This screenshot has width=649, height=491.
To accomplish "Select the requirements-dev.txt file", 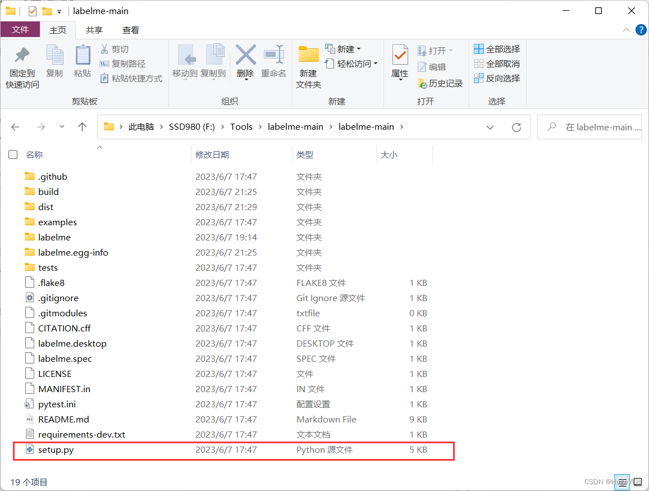I will click(x=81, y=434).
